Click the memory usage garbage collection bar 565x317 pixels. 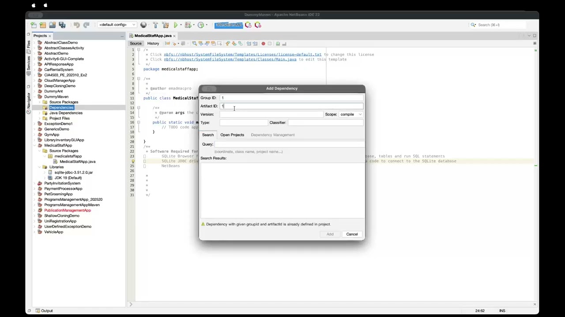click(x=229, y=25)
